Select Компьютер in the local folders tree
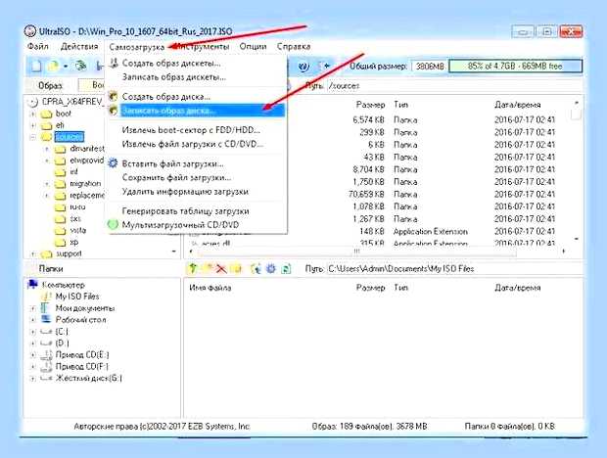This screenshot has height=458, width=607. pos(64,285)
